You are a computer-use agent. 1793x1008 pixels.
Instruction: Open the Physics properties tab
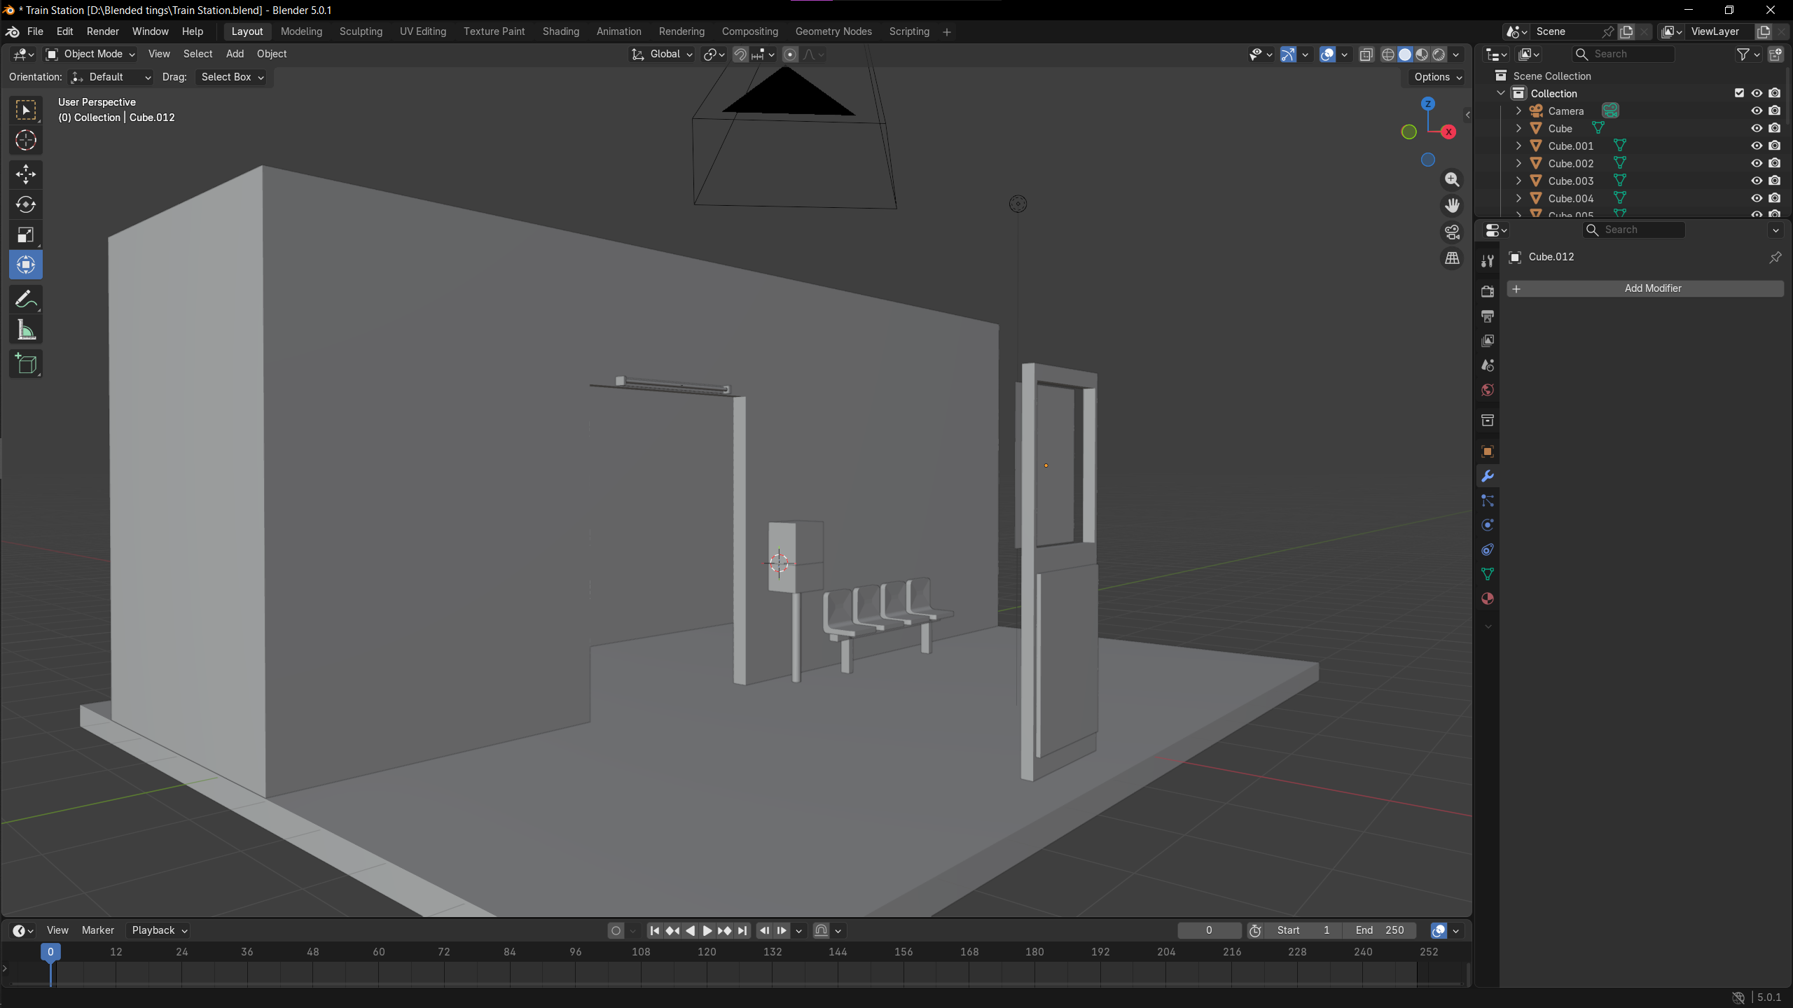tap(1488, 525)
